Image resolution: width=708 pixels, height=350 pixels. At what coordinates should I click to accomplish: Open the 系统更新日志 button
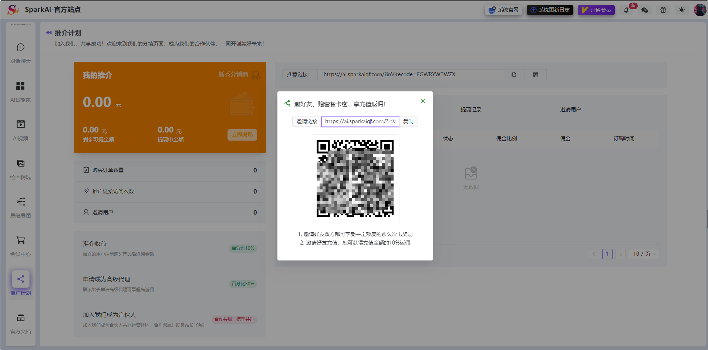point(550,10)
